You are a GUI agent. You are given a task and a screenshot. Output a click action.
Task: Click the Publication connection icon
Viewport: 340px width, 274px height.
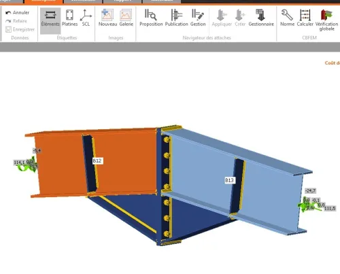coord(177,18)
